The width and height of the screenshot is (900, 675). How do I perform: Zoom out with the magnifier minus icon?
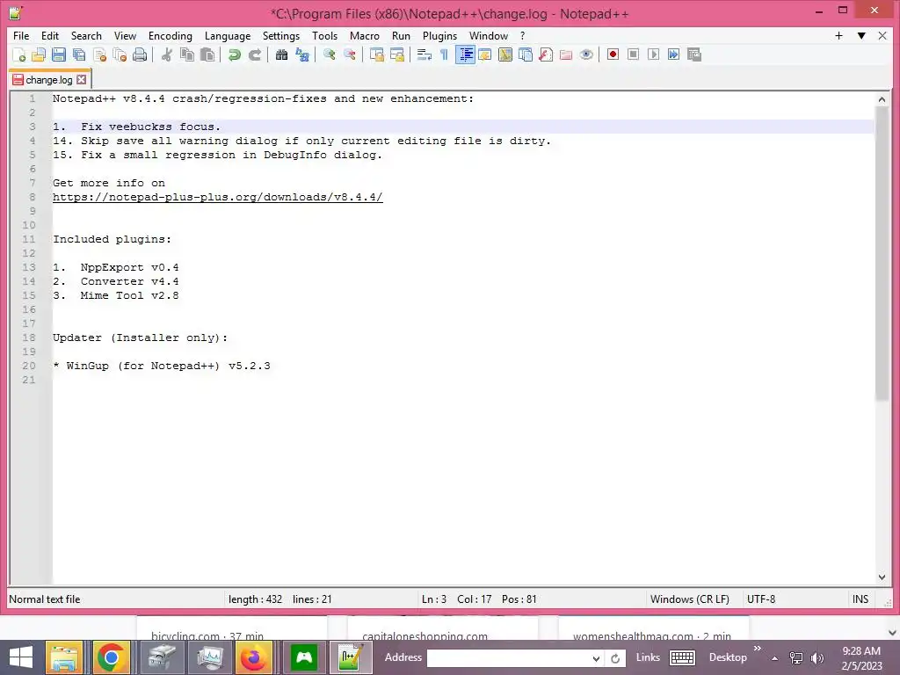(350, 54)
